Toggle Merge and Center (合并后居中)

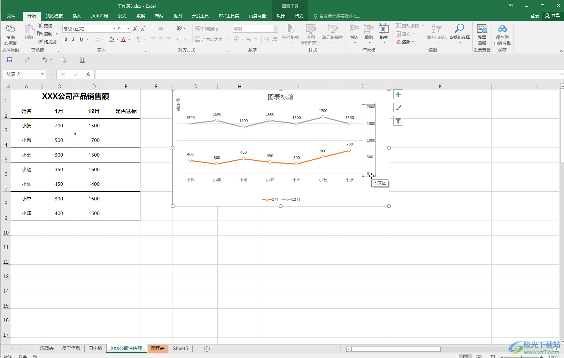[209, 39]
